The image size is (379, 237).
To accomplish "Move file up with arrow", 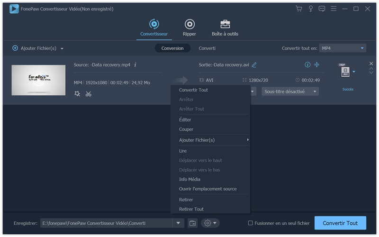I will pyautogui.click(x=371, y=69).
